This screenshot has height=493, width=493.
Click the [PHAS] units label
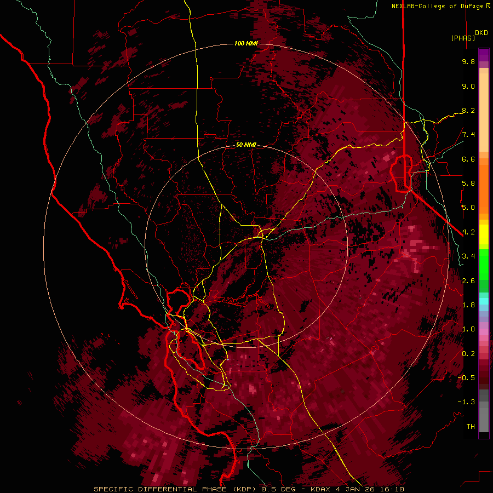click(x=463, y=38)
